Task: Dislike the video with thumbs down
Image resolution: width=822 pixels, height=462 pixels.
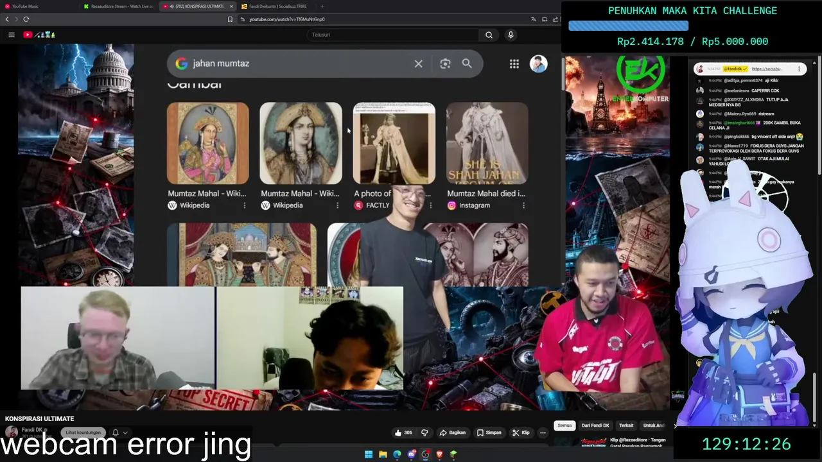Action: coord(424,433)
